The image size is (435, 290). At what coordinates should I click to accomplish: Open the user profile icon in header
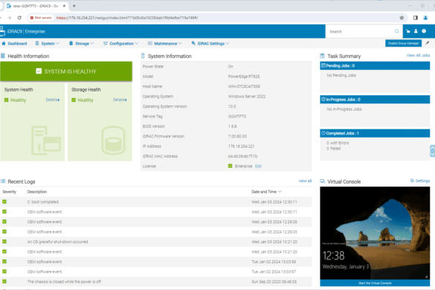coord(416,31)
